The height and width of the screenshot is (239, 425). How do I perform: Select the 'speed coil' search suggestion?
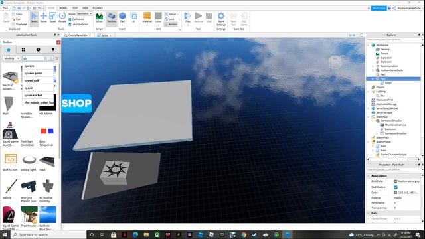point(38,80)
